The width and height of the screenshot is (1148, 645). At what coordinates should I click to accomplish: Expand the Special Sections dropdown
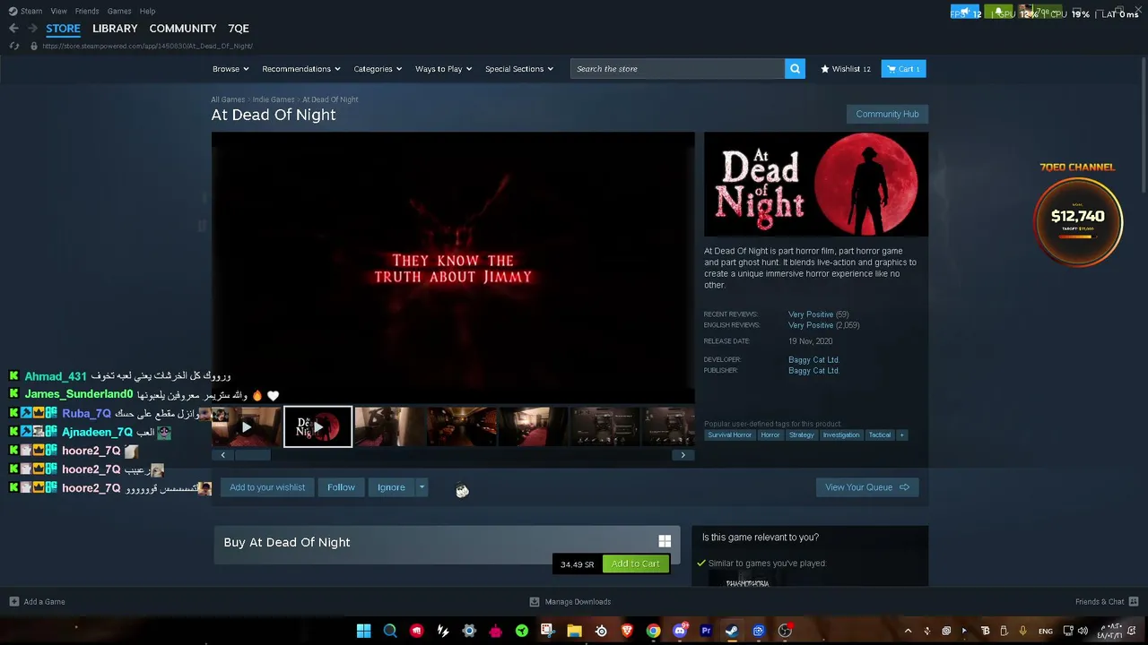click(519, 69)
